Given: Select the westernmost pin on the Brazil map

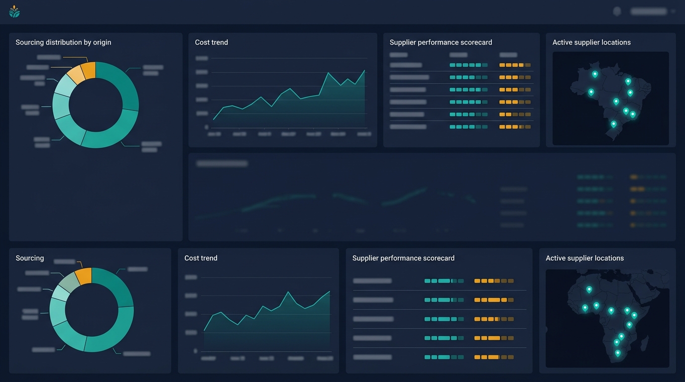Looking at the screenshot, I should [591, 92].
